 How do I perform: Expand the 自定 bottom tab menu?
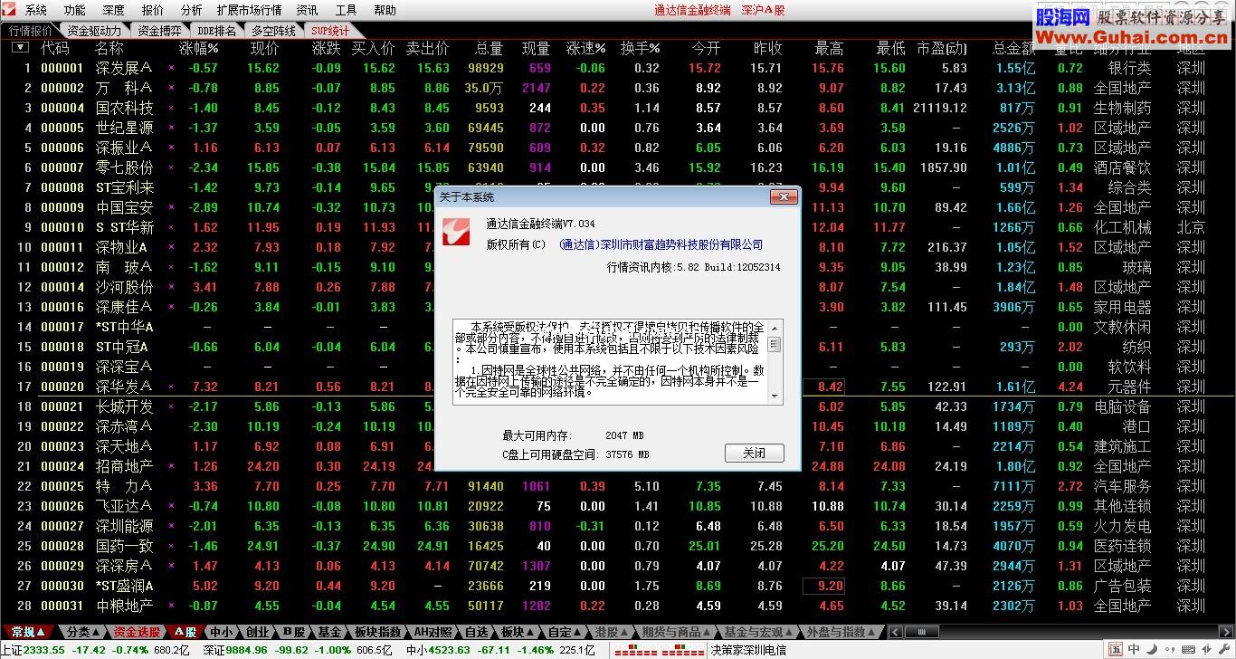pyautogui.click(x=566, y=632)
